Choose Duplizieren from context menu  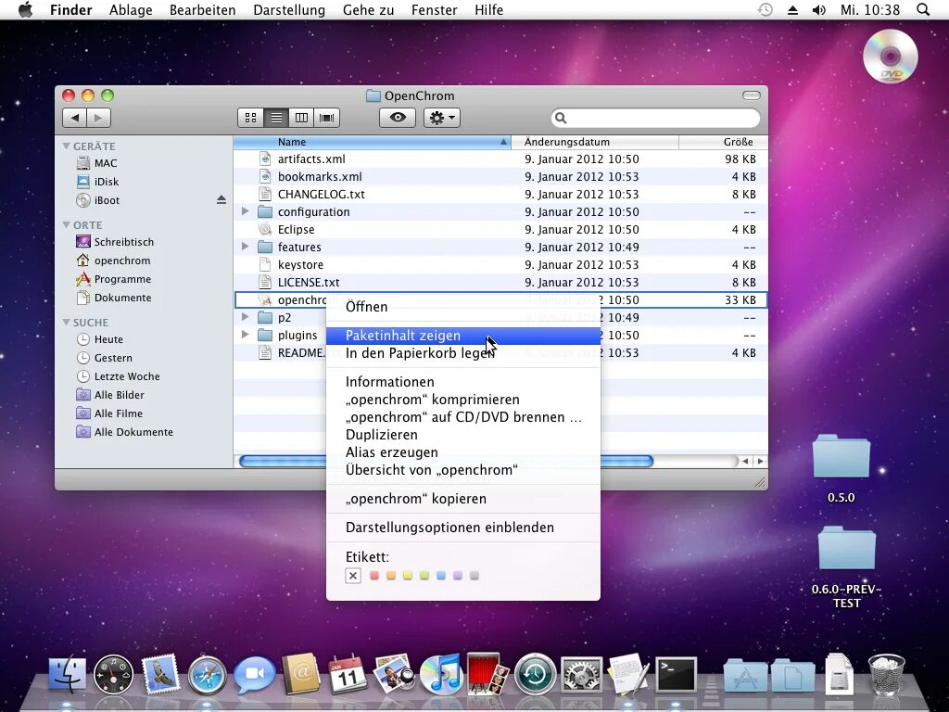click(463, 435)
